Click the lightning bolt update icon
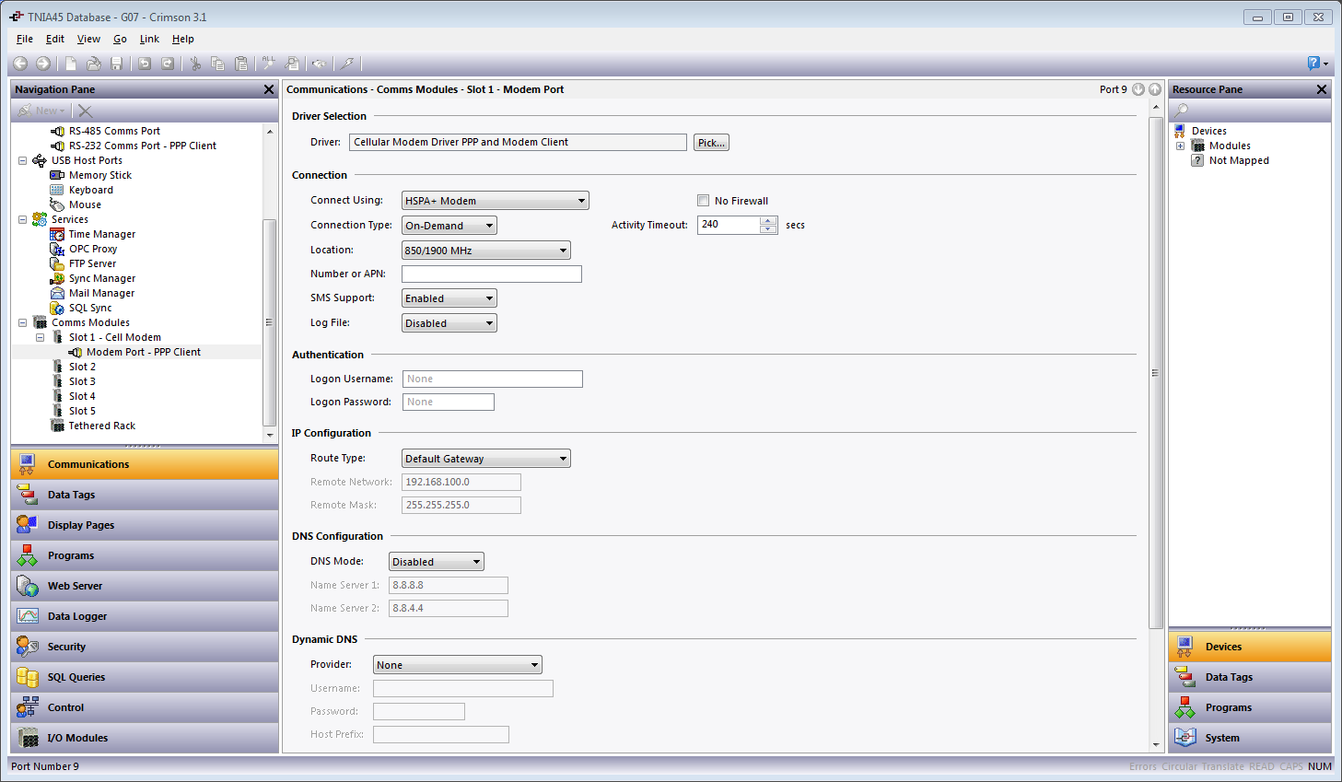Screen dimensions: 1342x782 point(347,64)
